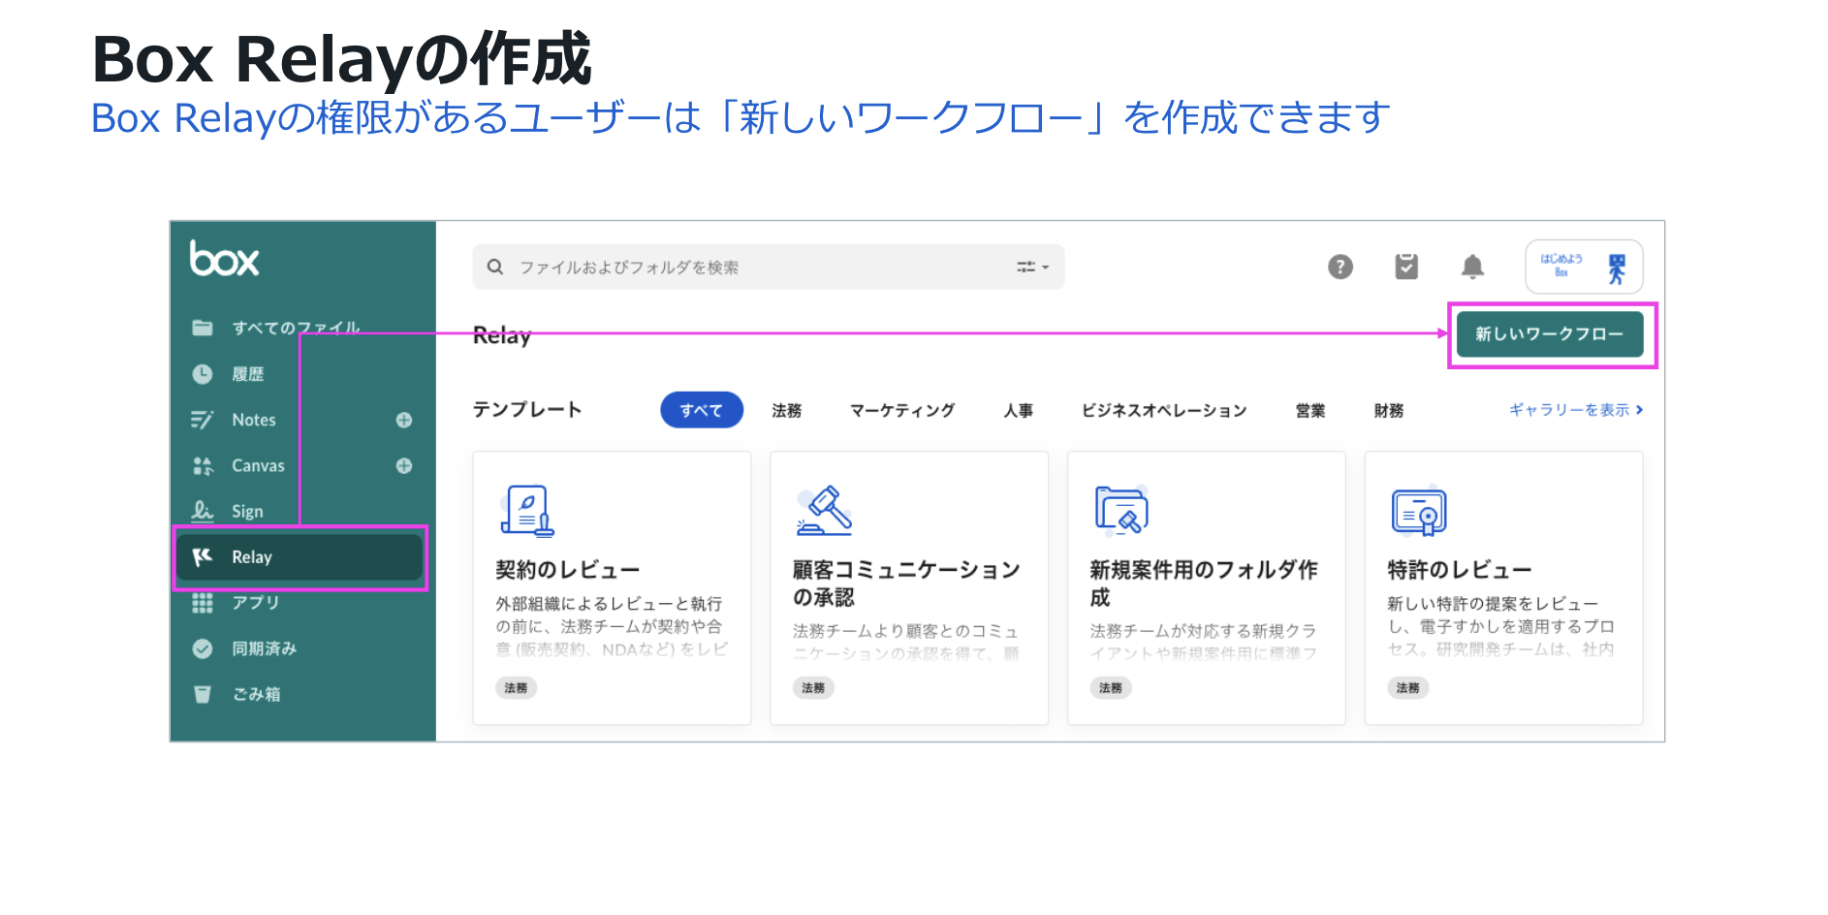
Task: Click the Box logo in the sidebar
Action: 224,259
